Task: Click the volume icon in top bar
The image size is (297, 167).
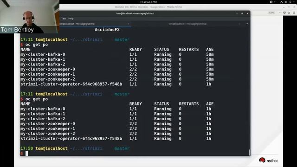Action: tap(286, 2)
